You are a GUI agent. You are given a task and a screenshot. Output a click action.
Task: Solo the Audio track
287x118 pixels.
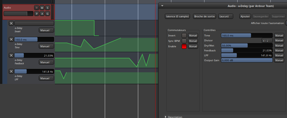click(x=47, y=8)
